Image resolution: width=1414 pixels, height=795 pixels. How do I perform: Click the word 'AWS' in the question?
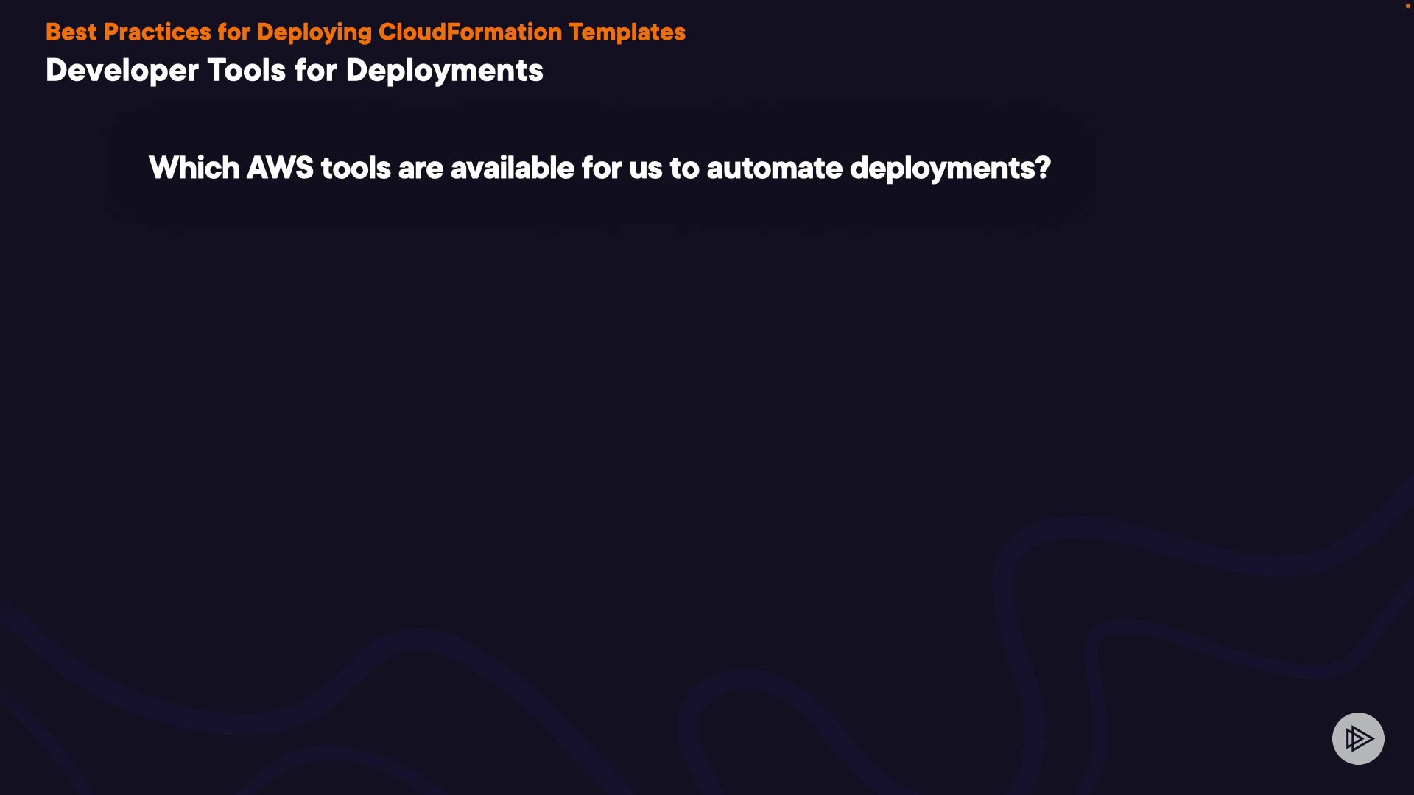point(279,169)
